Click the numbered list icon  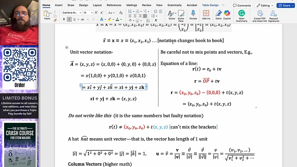point(137,12)
